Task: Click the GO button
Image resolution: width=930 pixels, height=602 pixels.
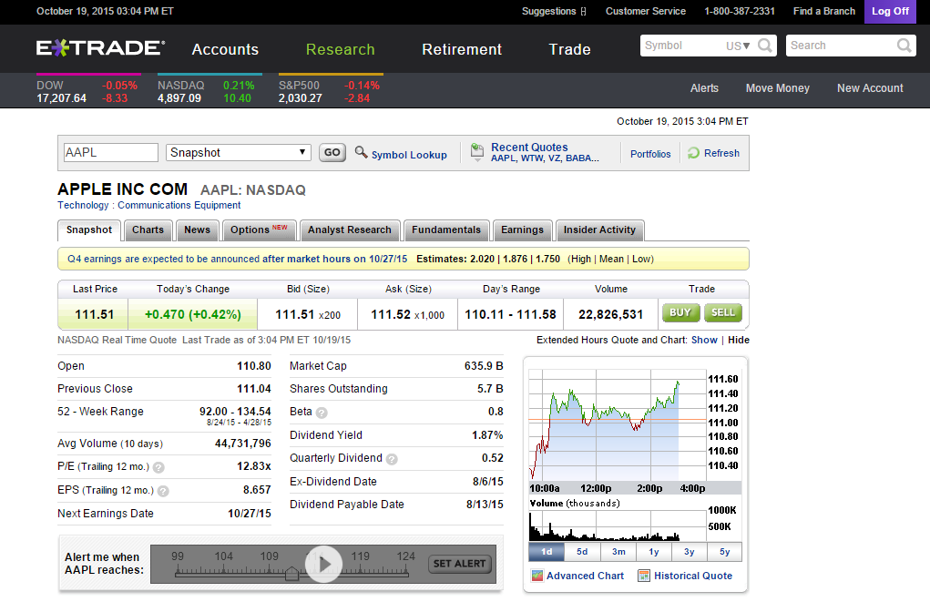Action: tap(332, 152)
